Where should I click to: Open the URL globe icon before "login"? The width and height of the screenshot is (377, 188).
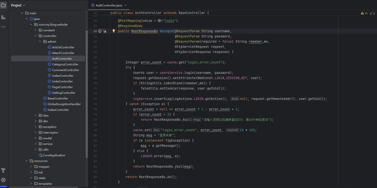coord(160,21)
